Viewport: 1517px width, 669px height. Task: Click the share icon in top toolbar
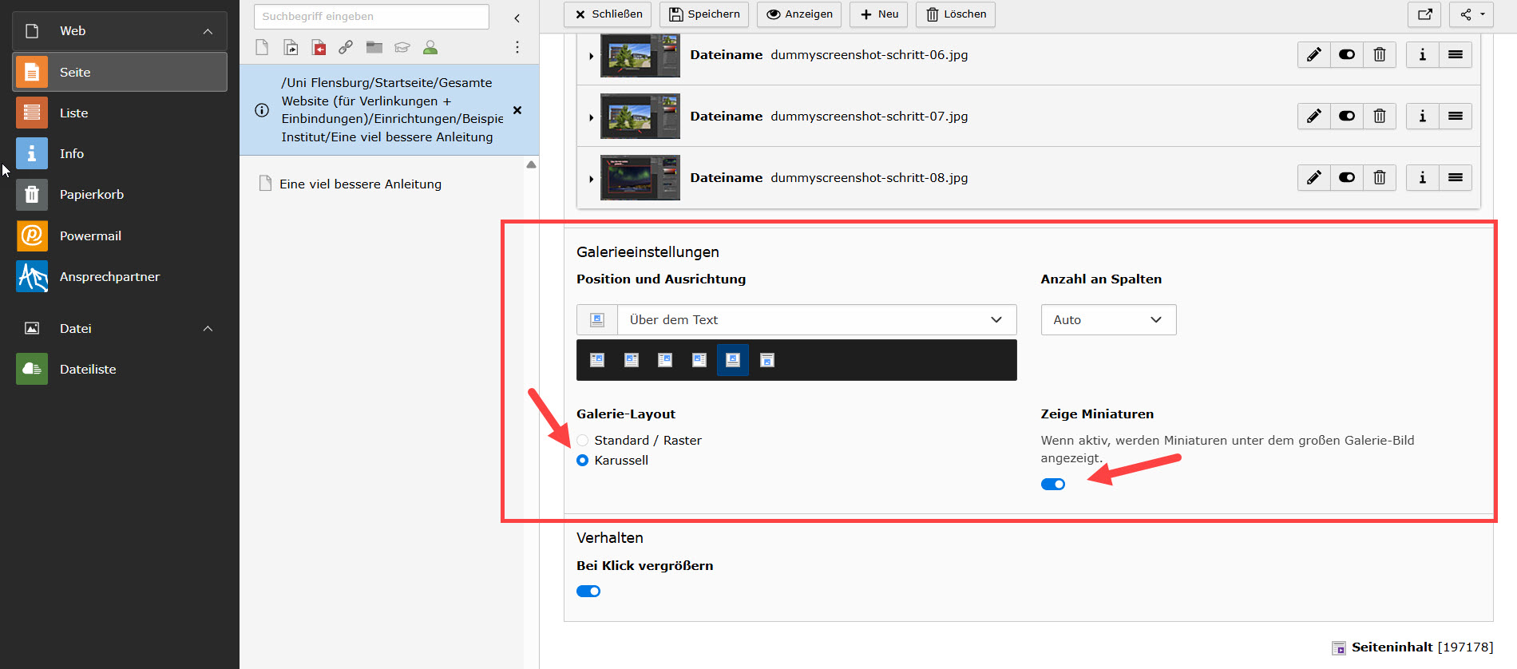(x=1471, y=14)
